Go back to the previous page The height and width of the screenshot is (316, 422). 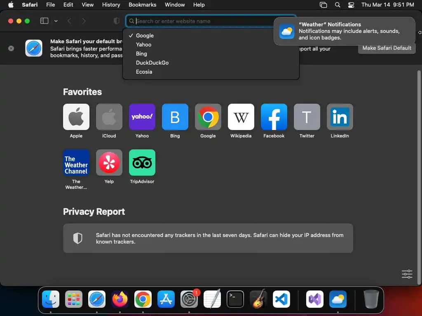pyautogui.click(x=69, y=21)
